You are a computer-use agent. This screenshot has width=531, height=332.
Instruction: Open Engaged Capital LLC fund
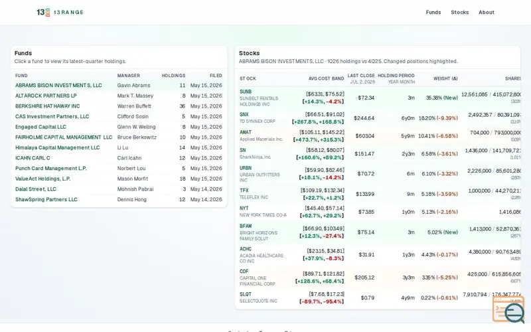pyautogui.click(x=40, y=127)
